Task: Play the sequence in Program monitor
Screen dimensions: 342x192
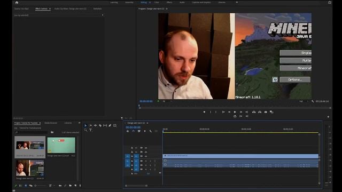Action: pos(235,112)
